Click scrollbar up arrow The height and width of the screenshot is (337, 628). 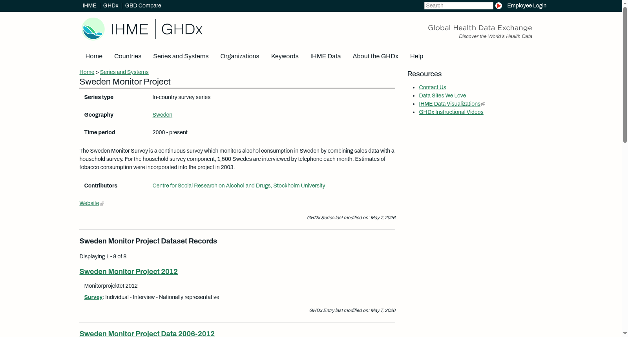(x=625, y=3)
